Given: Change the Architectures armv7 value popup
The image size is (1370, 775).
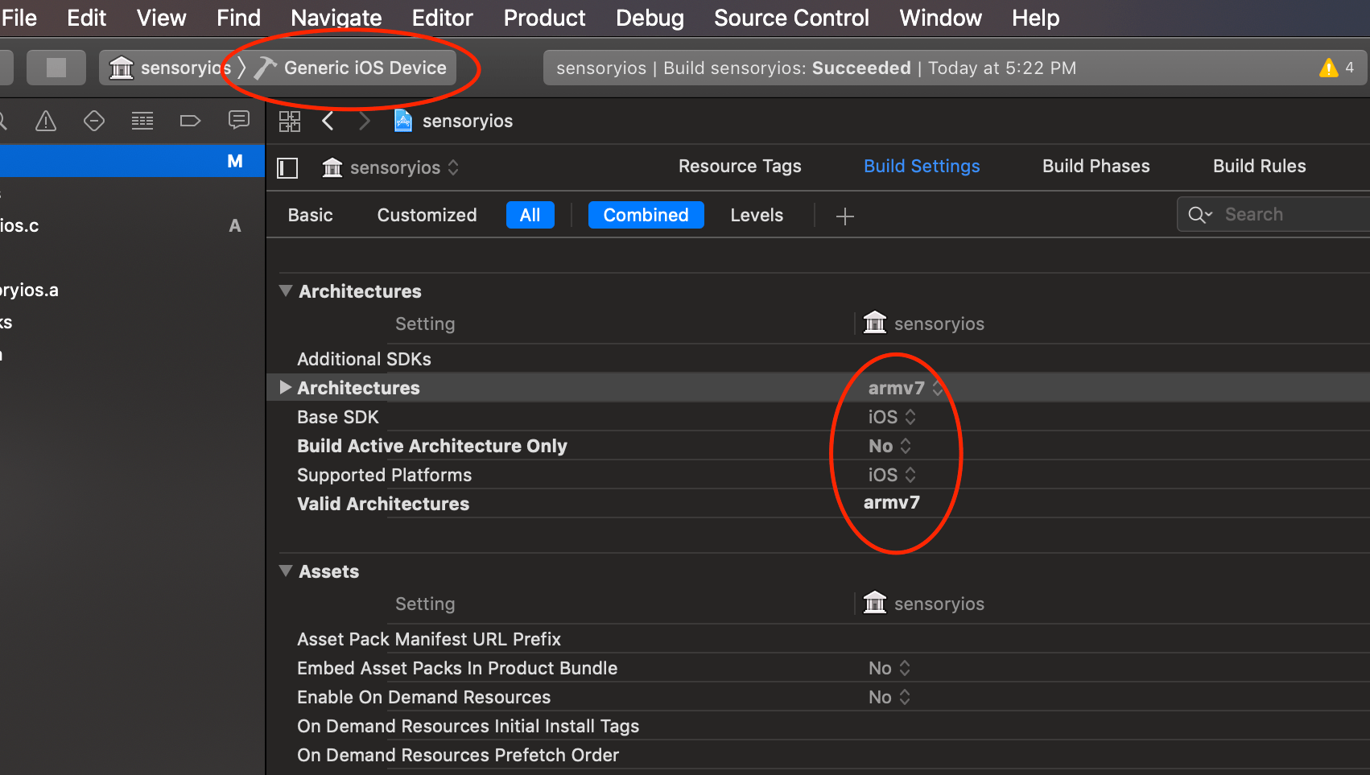Looking at the screenshot, I should 906,388.
